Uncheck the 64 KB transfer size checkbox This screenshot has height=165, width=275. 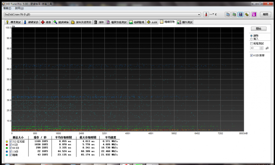pos(10,148)
